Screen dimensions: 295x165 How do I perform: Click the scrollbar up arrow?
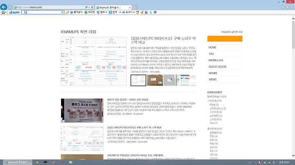click(293, 19)
